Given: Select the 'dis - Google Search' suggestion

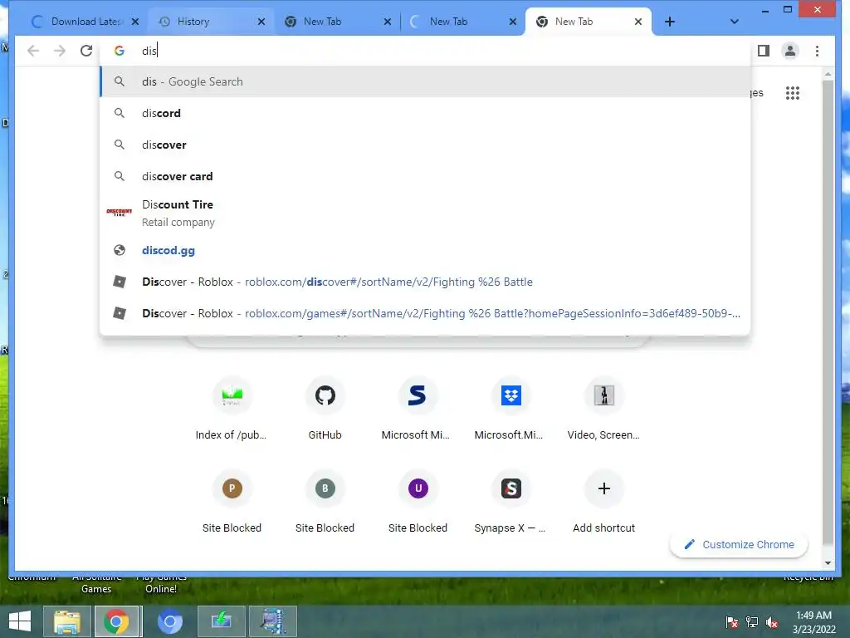Looking at the screenshot, I should point(426,81).
